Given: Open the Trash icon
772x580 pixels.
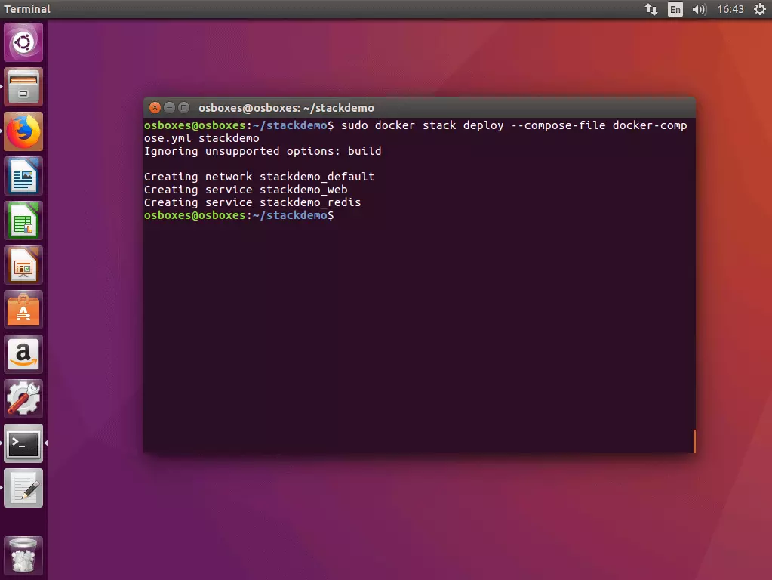Looking at the screenshot, I should [23, 555].
